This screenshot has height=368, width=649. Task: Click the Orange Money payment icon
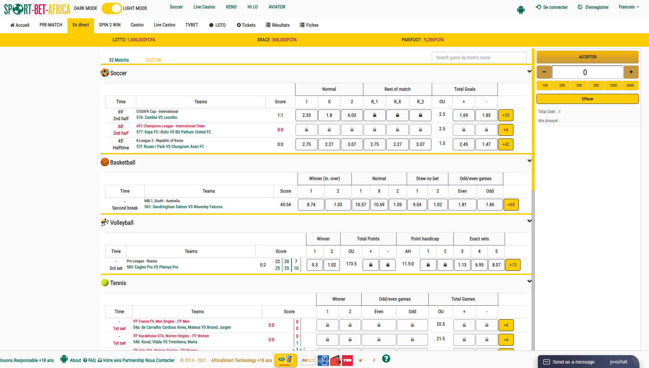point(308,361)
